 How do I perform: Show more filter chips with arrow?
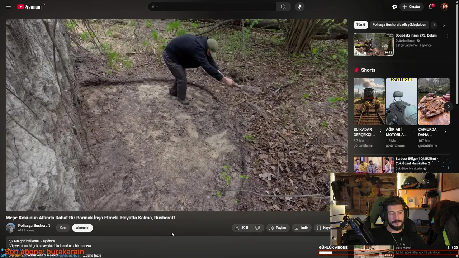click(x=444, y=25)
